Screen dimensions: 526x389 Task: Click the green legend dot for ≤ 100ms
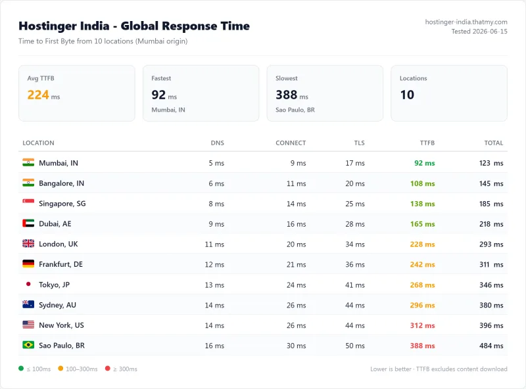click(x=21, y=369)
